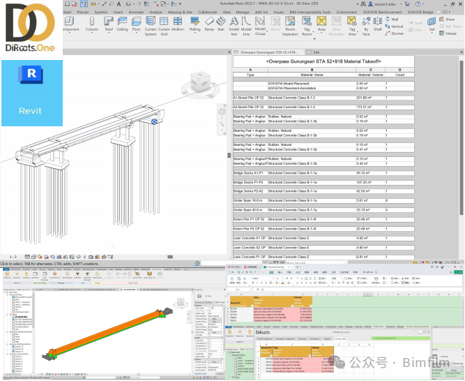The image size is (465, 381).
Task: Open the Massing & Site ribbon tab
Action: pos(180,12)
